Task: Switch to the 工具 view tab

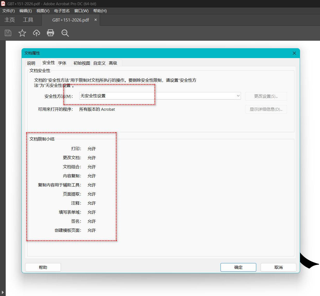Action: [28, 20]
